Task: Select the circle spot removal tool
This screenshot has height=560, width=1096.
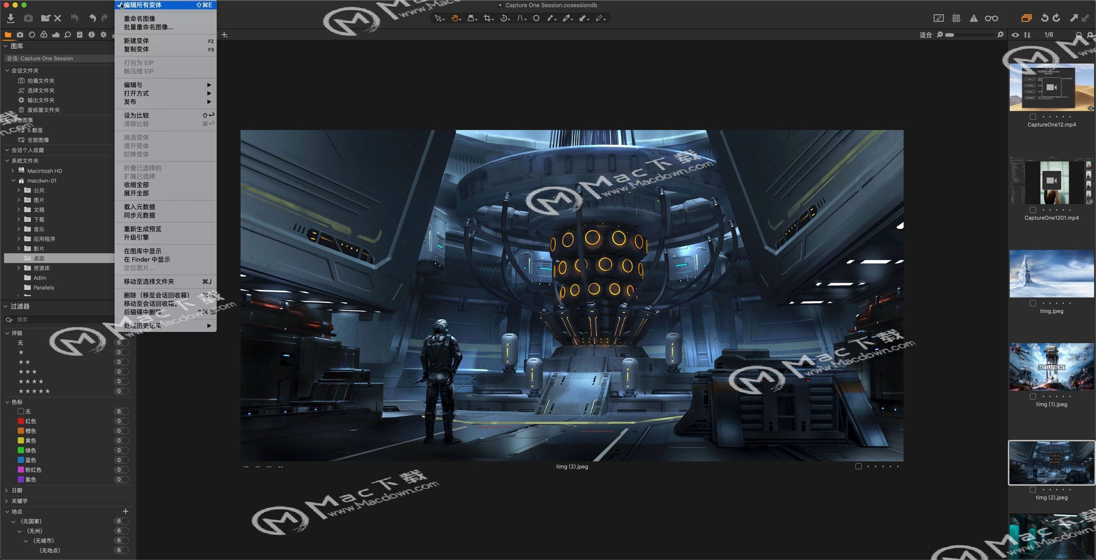Action: (x=536, y=18)
